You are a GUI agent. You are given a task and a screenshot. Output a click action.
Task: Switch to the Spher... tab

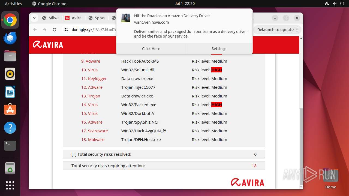tap(97, 18)
